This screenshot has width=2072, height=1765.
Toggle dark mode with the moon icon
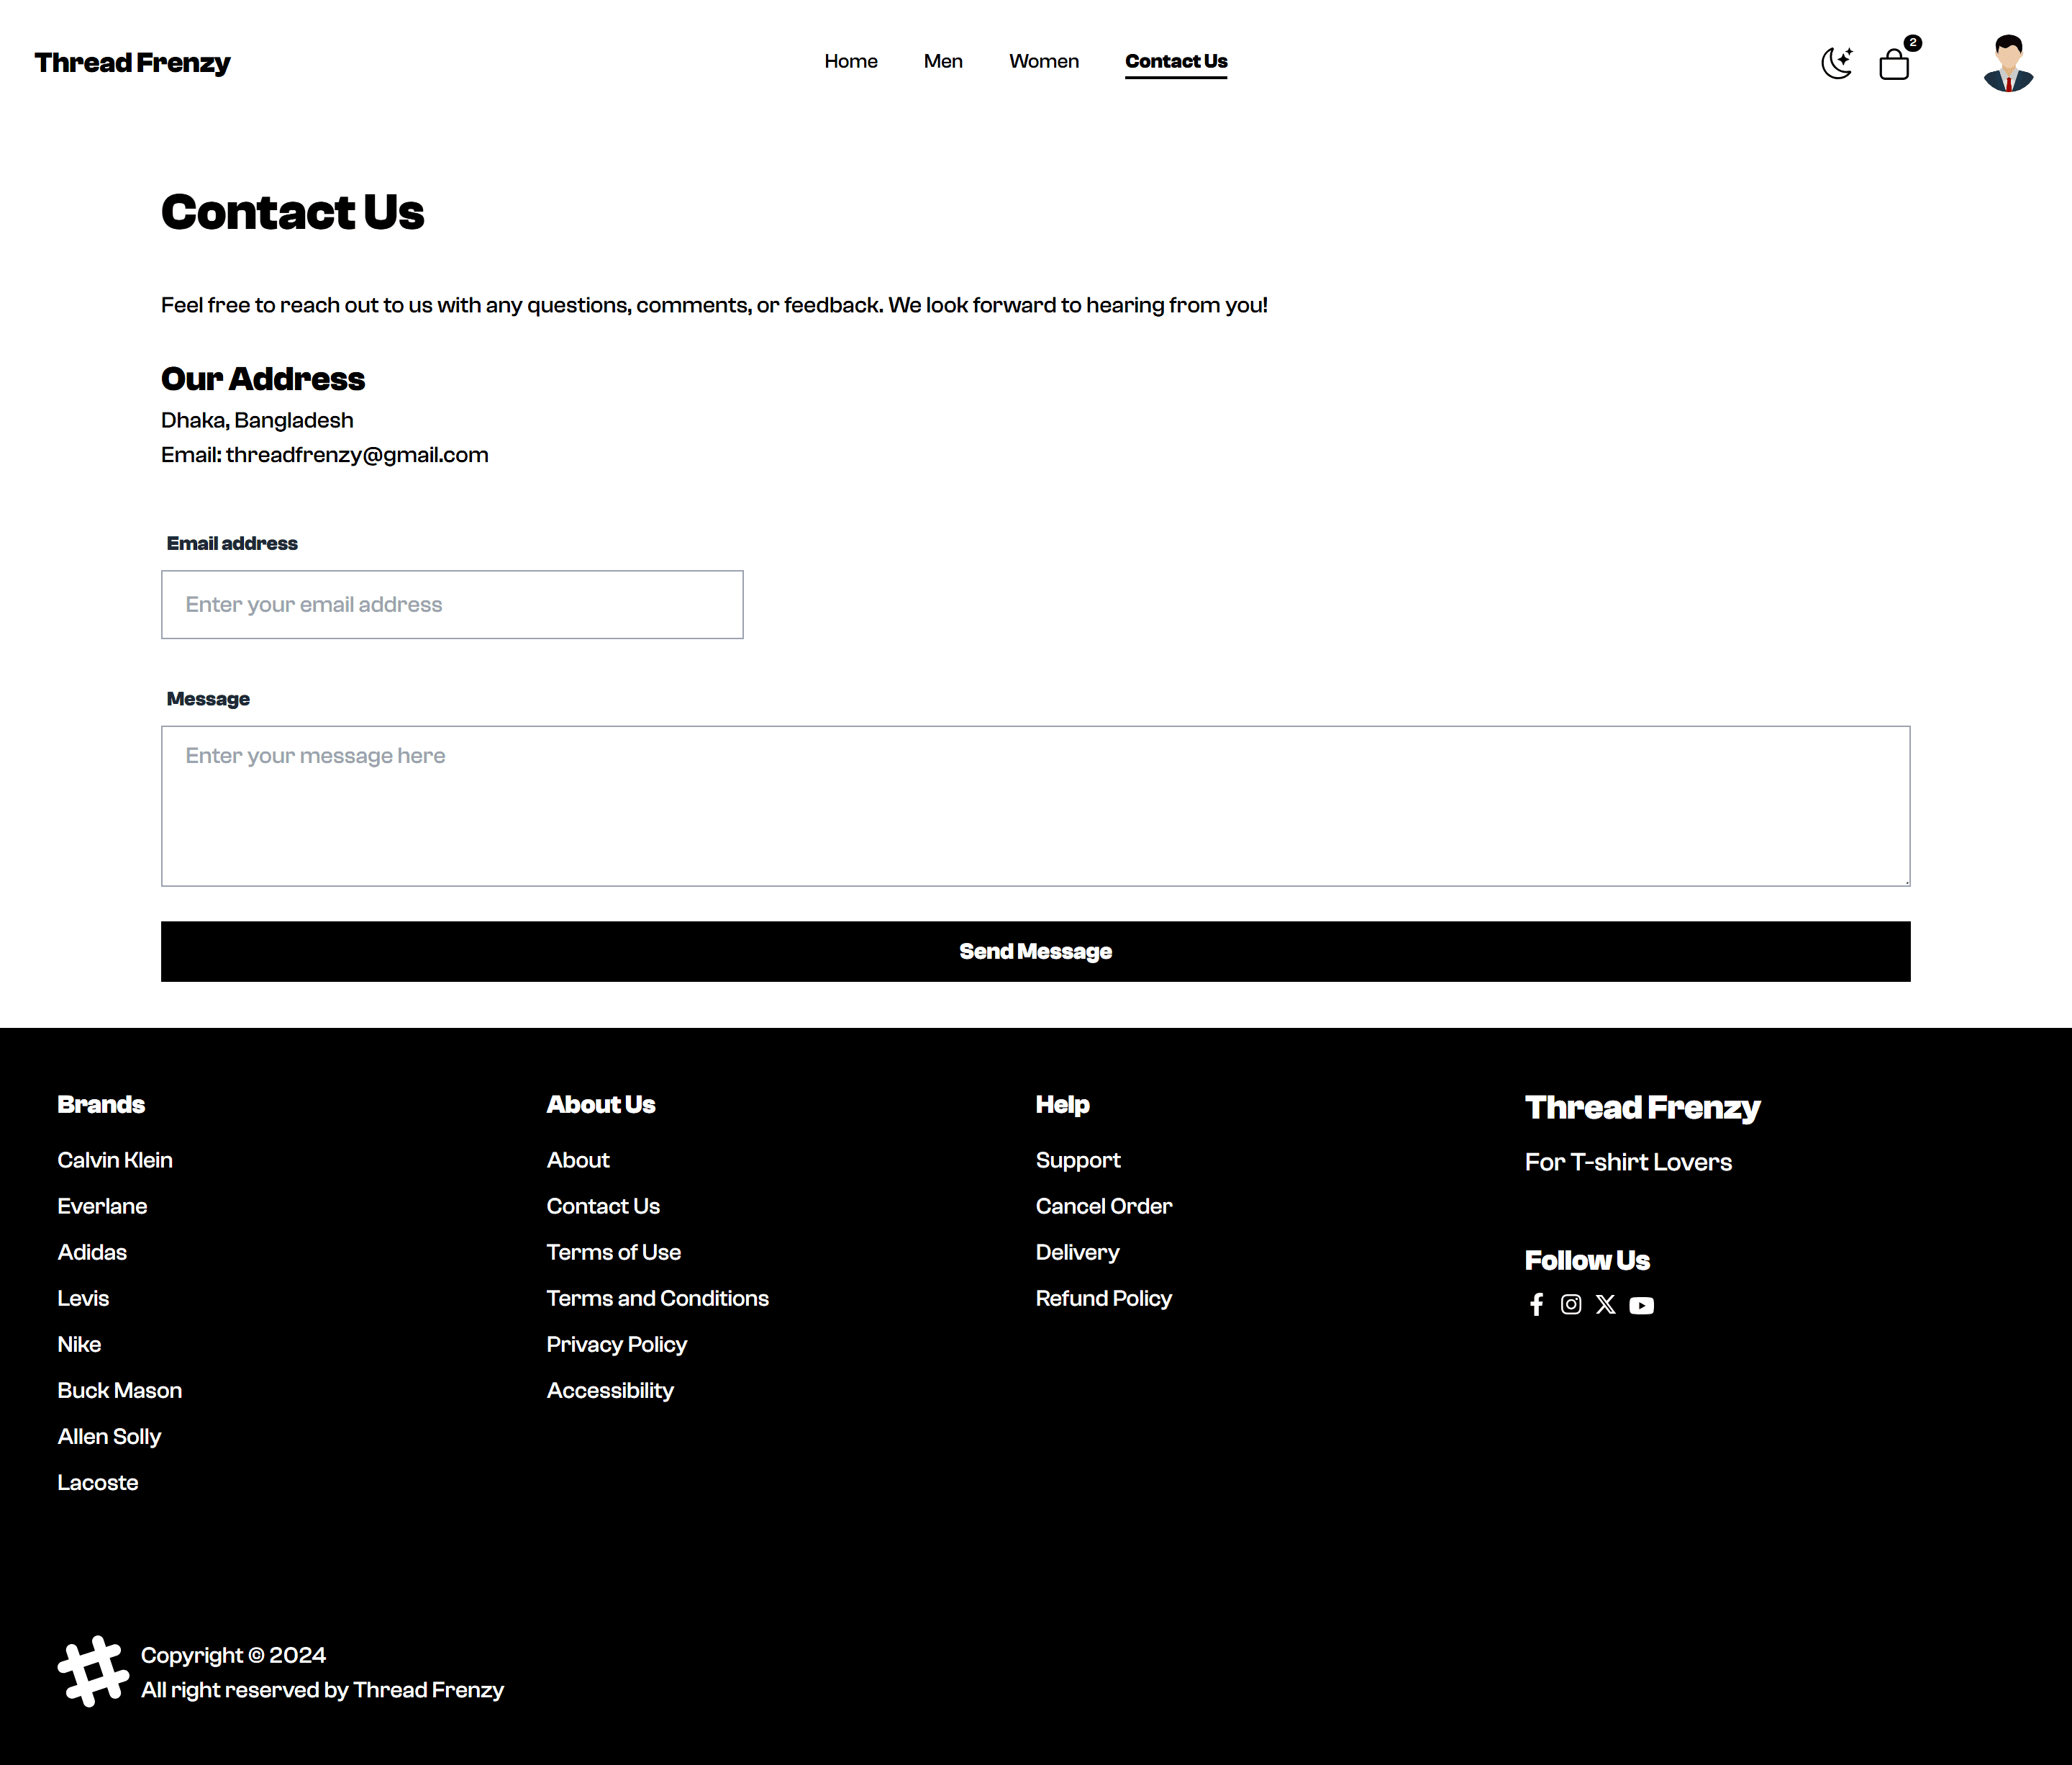coord(1836,63)
